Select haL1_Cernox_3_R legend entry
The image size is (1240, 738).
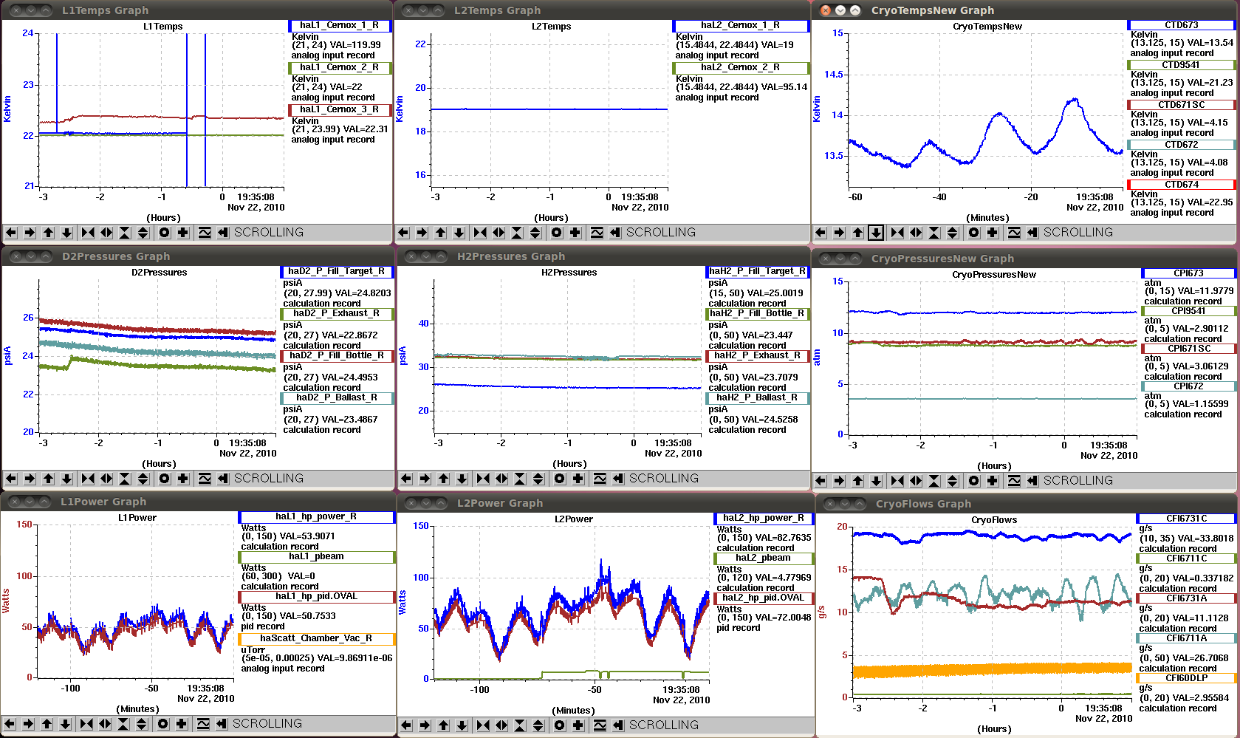point(339,109)
